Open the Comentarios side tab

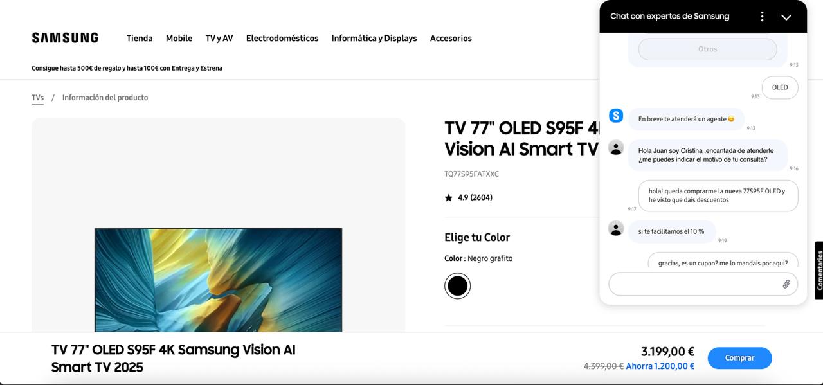819,270
